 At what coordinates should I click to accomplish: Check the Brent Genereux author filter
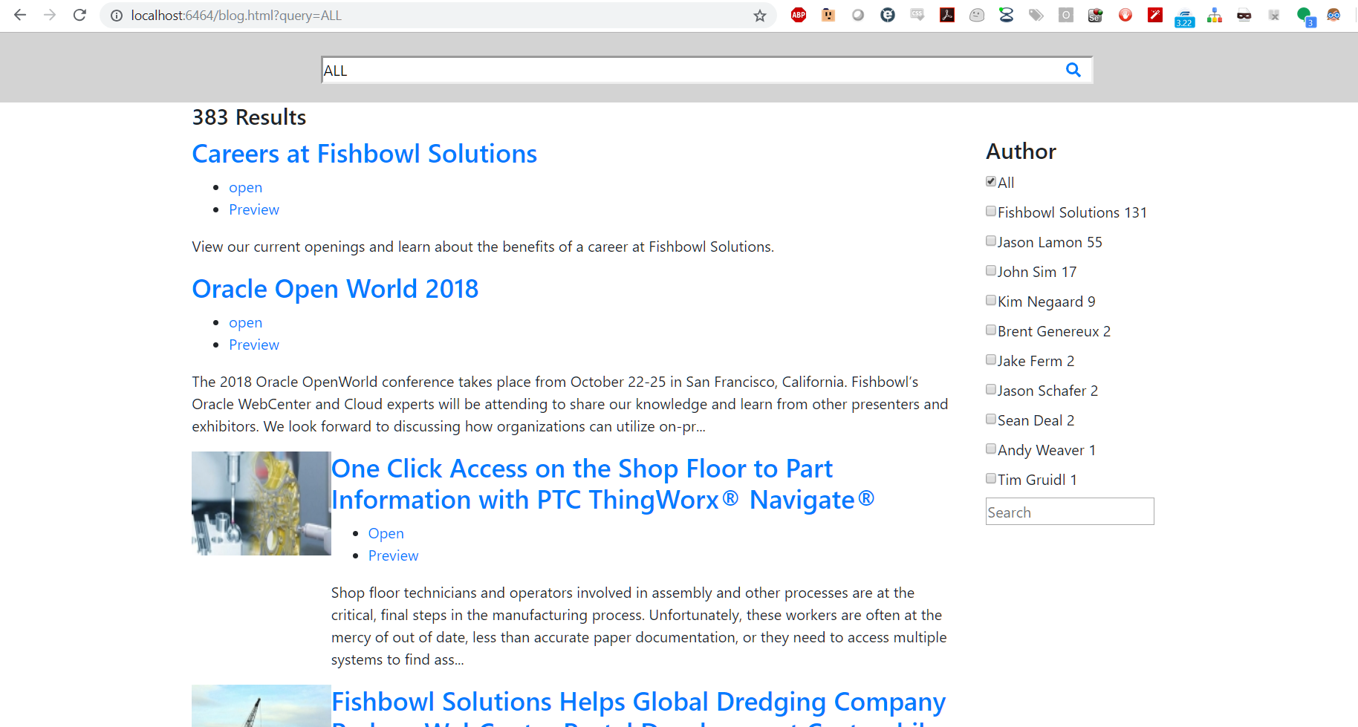point(991,330)
